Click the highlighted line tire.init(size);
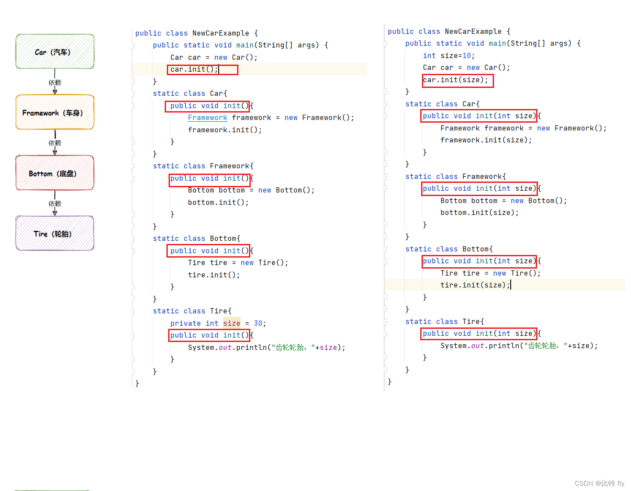The image size is (631, 491). (x=475, y=285)
